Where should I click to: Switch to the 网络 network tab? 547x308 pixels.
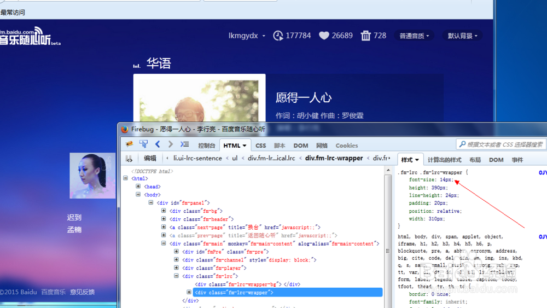[x=322, y=146]
